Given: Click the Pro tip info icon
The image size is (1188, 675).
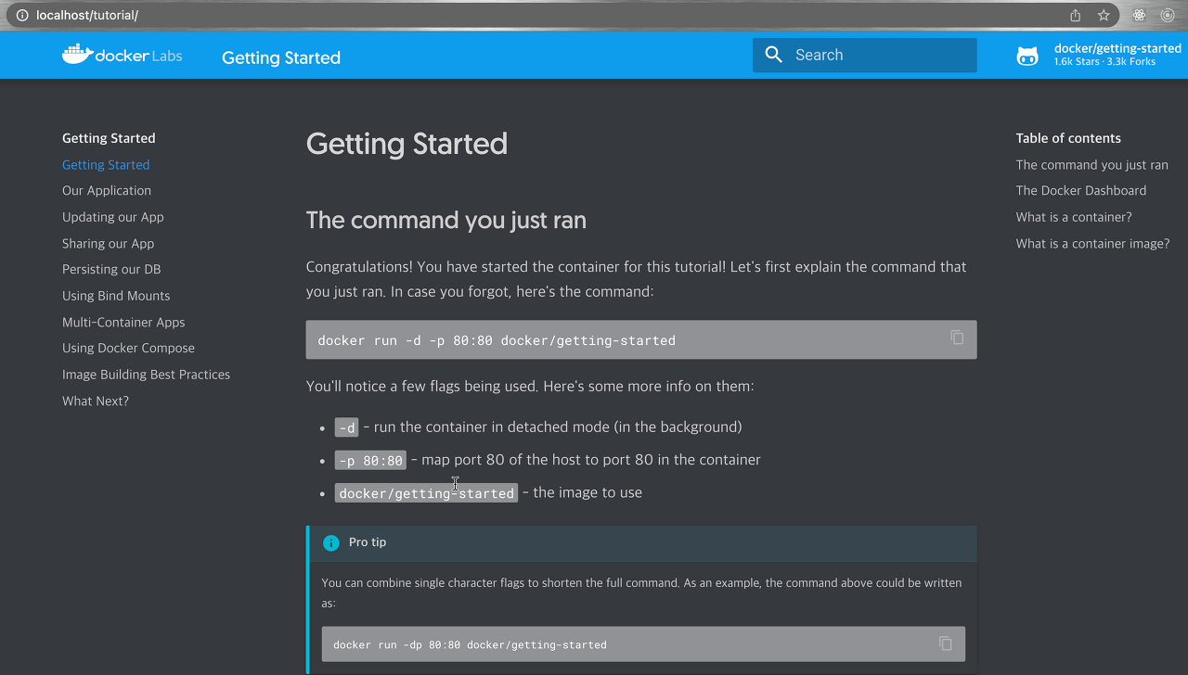Looking at the screenshot, I should click(x=331, y=542).
